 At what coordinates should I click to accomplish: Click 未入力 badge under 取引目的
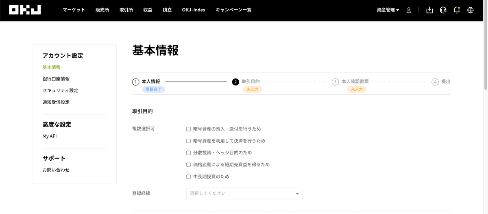point(253,89)
